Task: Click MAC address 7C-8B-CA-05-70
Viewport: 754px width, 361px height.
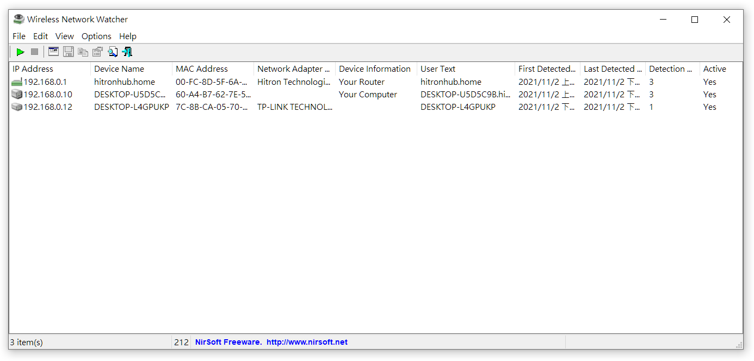Action: (x=213, y=107)
